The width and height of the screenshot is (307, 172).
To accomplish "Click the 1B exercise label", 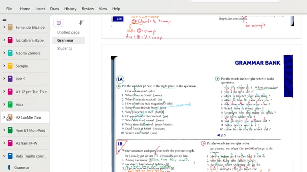I will (120, 144).
